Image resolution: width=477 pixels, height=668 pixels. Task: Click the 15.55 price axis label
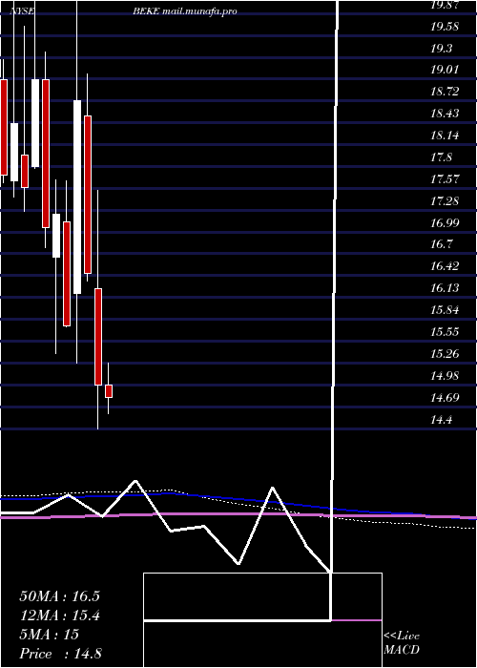point(445,332)
